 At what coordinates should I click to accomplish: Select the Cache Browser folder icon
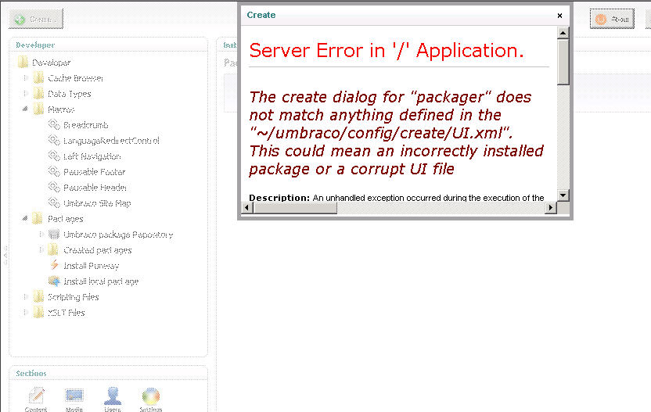tap(38, 78)
